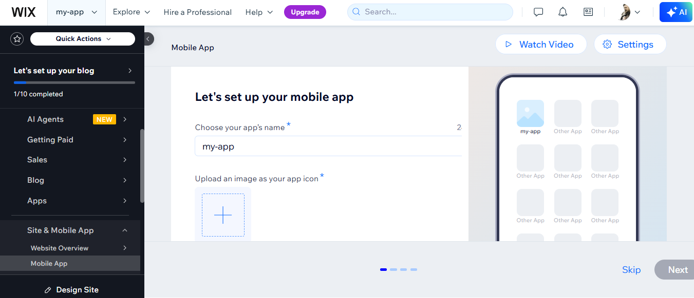Open the mobile app Settings button
694x298 pixels.
pos(630,45)
